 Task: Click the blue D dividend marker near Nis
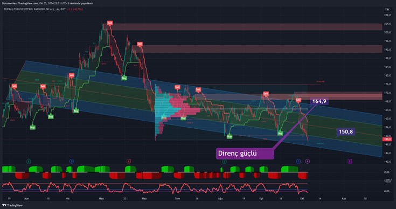click(x=72, y=161)
